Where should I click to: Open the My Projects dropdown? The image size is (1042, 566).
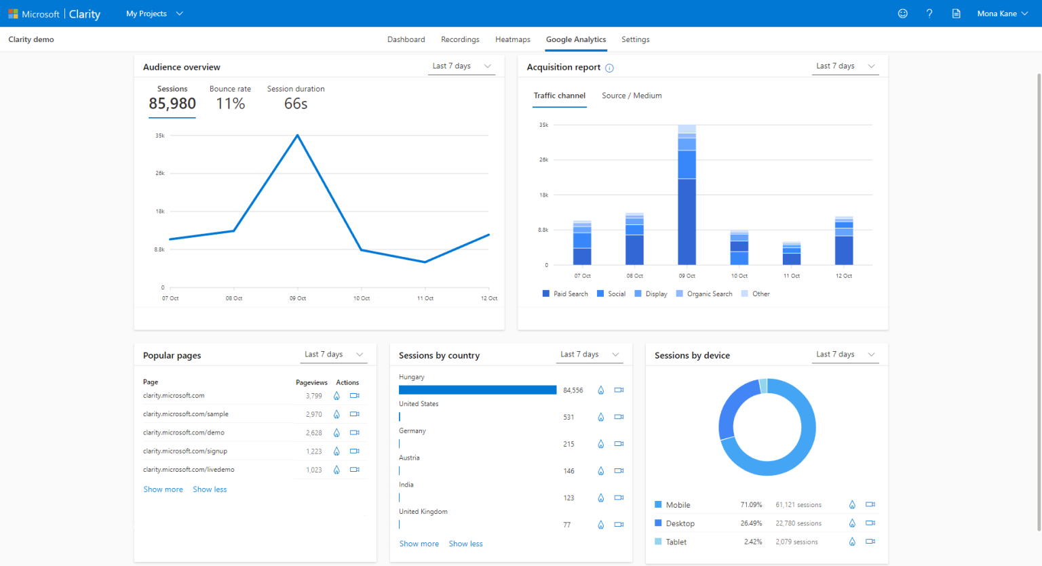tap(154, 14)
